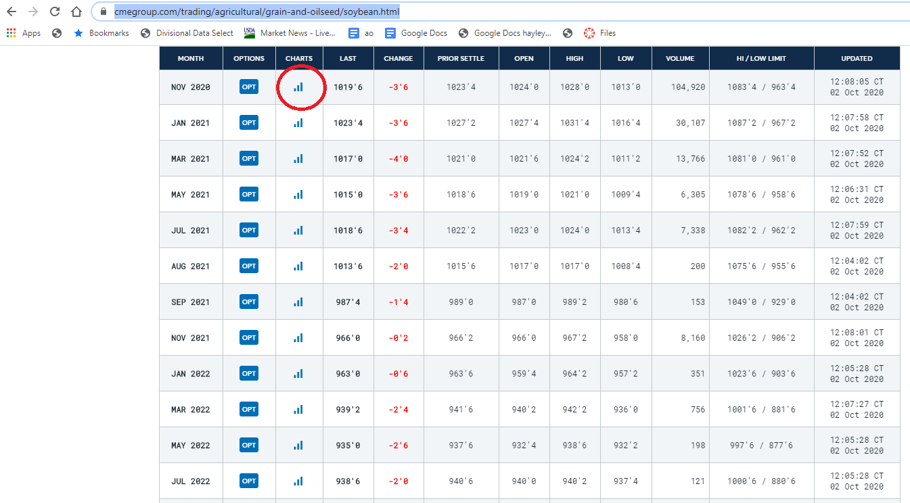Click OPT button for JAN 2022
The width and height of the screenshot is (910, 503).
249,373
